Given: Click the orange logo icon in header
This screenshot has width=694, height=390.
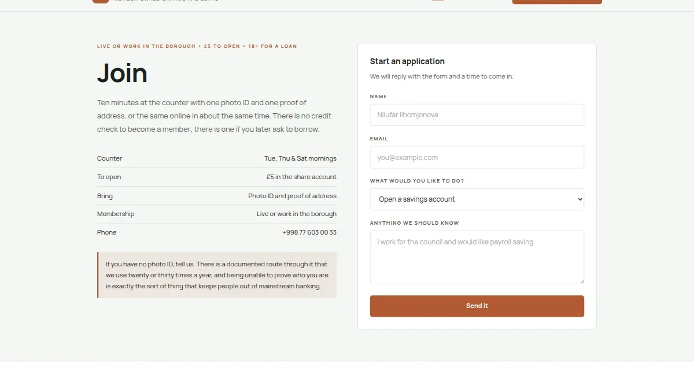Looking at the screenshot, I should coord(101,1).
